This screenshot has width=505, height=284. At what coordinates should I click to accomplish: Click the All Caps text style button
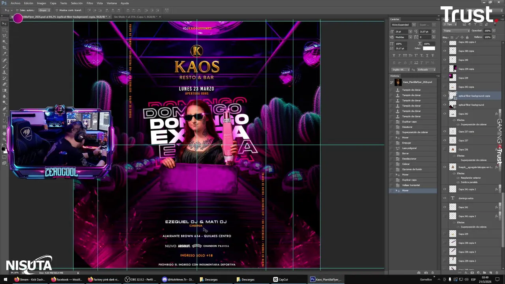coord(405,55)
